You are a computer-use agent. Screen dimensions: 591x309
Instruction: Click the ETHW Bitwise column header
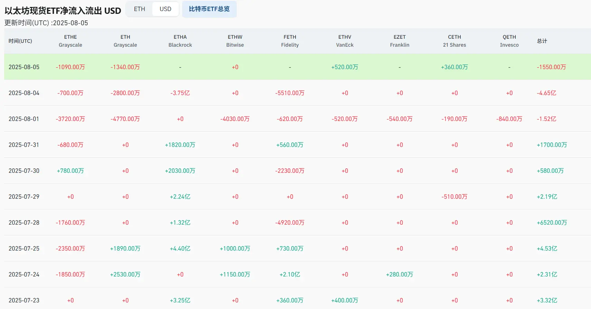235,41
